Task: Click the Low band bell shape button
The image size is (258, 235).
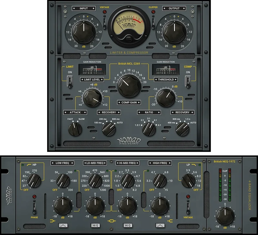Action: [63, 225]
